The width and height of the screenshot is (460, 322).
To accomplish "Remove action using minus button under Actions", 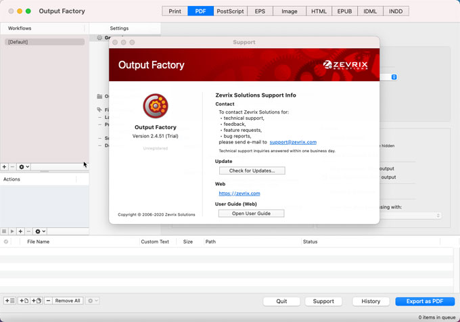I will [x=28, y=231].
